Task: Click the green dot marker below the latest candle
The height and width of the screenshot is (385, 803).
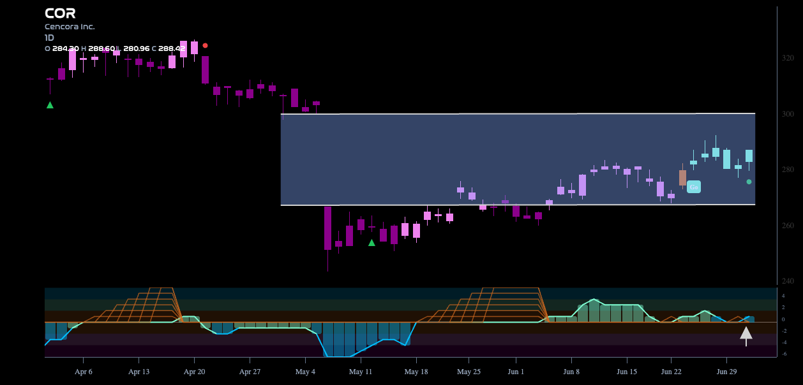Action: 749,182
